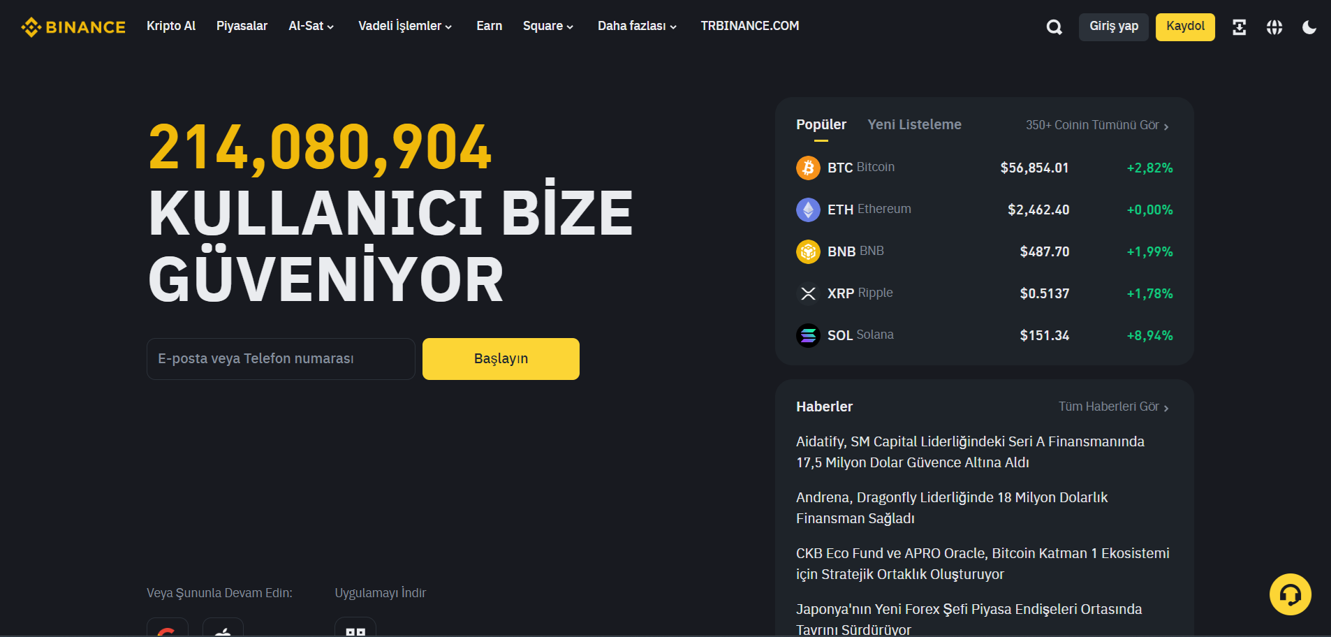
Task: Open Tüm Haberleri Gör link
Action: [x=1109, y=406]
